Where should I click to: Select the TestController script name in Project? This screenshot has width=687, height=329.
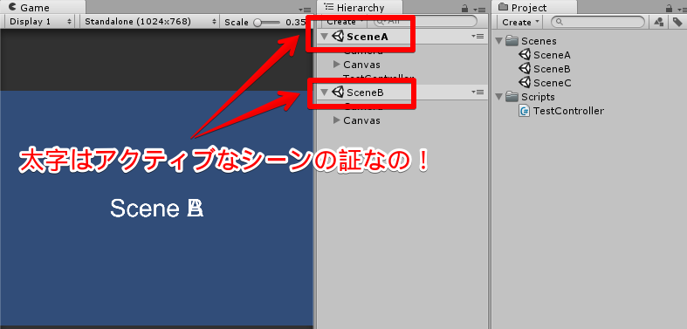coord(568,111)
